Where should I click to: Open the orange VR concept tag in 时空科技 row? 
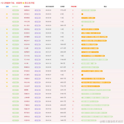tap(89, 44)
